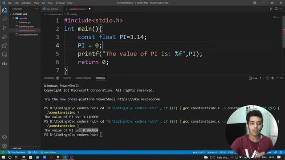Switch to the DEBUG CONSOLE tab
This screenshot has height=160, width=285.
coord(83,78)
